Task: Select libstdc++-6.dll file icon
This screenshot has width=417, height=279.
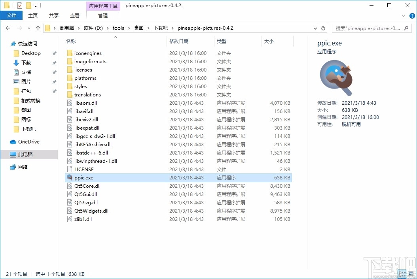Action: tap(70, 153)
